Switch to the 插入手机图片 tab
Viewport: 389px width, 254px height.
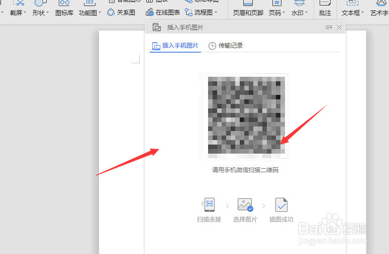pos(175,46)
